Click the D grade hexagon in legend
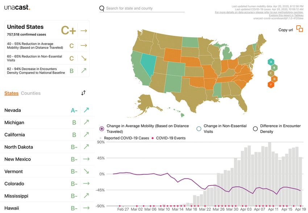Image resolution: width=308 pixels, height=213 pixels. [274, 79]
